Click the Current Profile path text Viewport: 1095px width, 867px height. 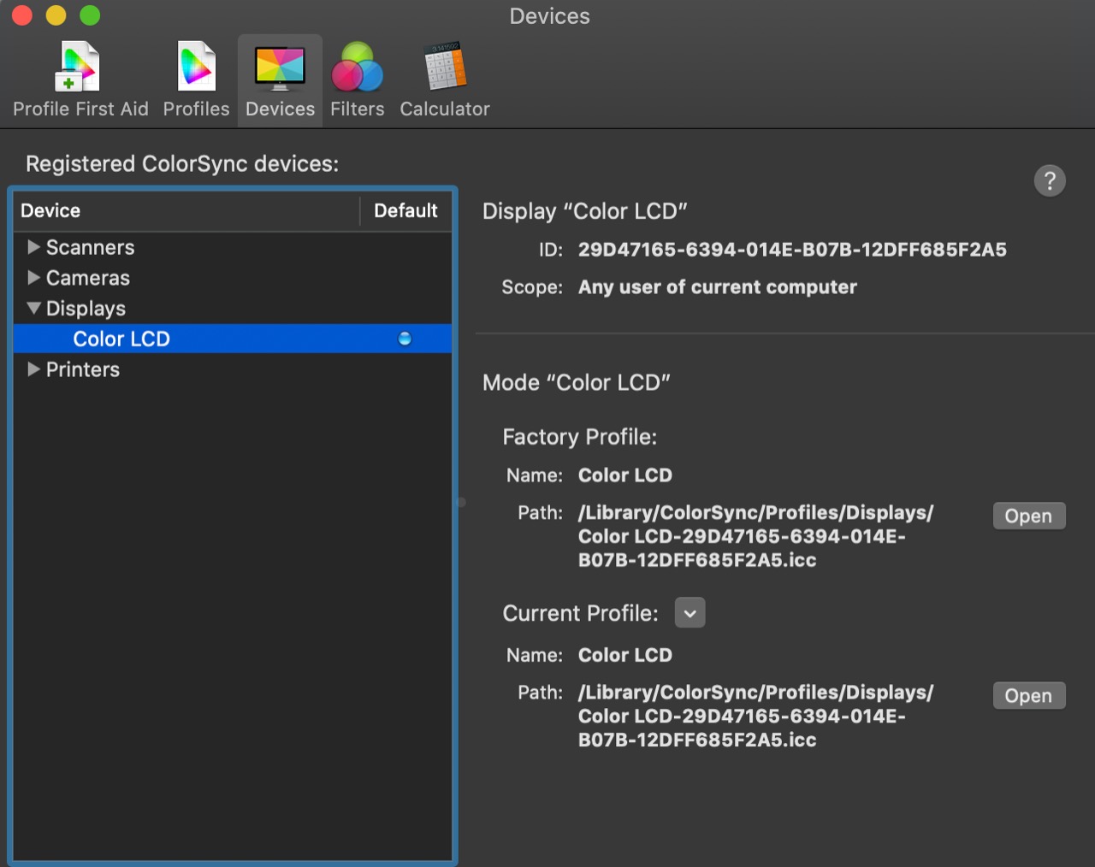click(756, 716)
